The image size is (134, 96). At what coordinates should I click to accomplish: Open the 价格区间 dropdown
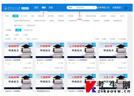tap(35, 39)
